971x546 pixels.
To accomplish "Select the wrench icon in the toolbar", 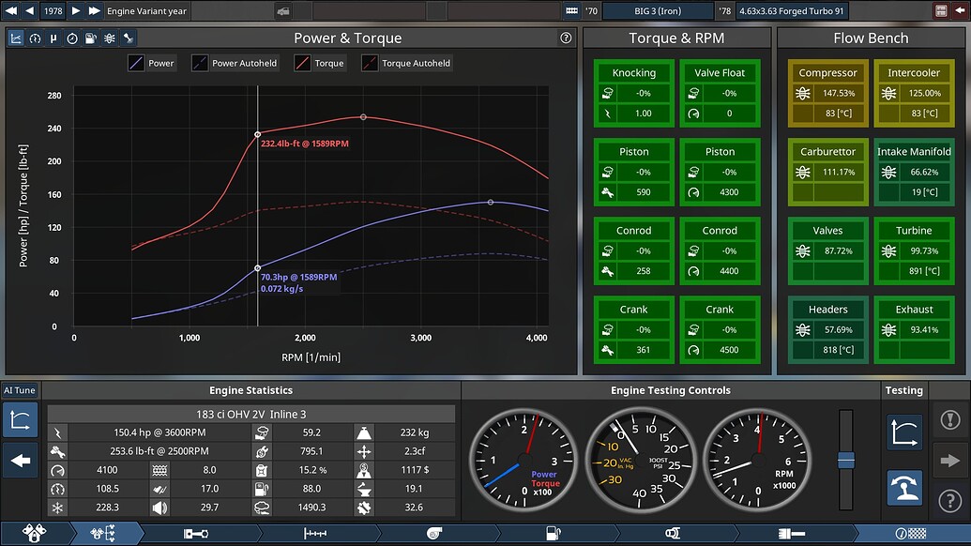I will click(127, 38).
